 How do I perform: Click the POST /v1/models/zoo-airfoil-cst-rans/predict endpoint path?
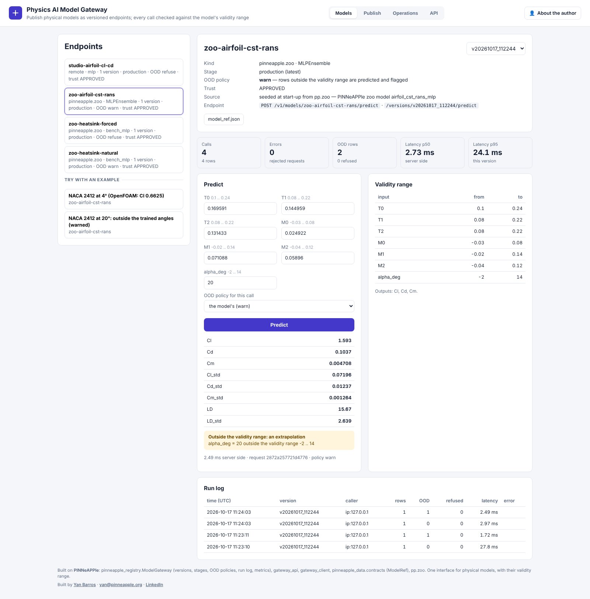tap(319, 106)
